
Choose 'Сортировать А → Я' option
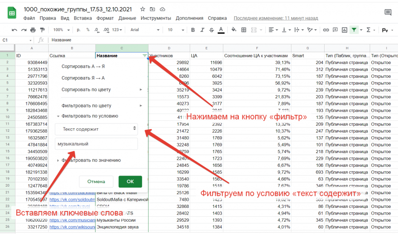[x=83, y=66]
